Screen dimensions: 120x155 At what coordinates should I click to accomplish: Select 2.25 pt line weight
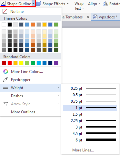(90, 121)
